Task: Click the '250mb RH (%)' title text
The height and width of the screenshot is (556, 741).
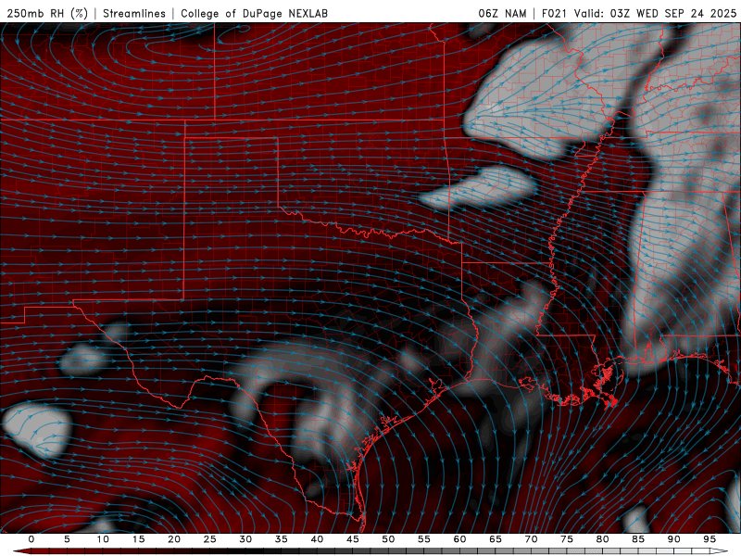Action: click(x=47, y=13)
